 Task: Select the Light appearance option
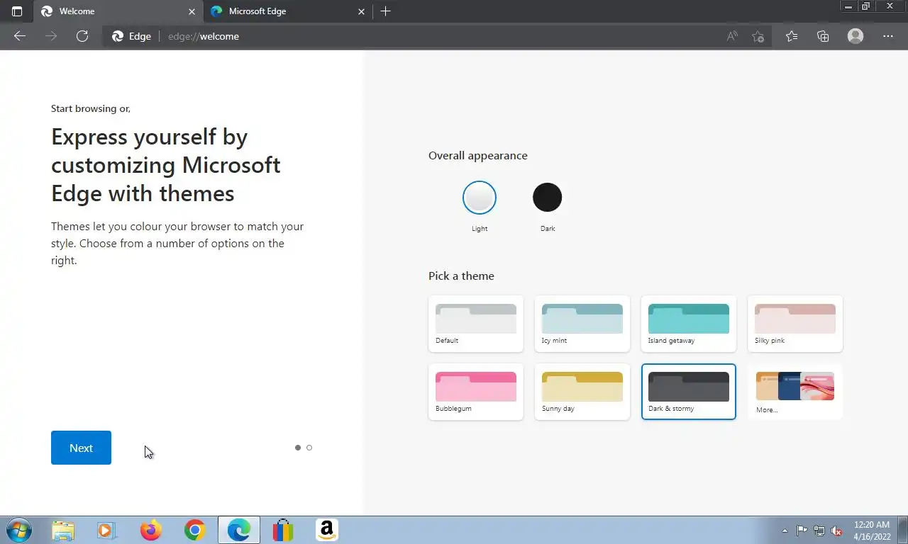[x=480, y=198]
